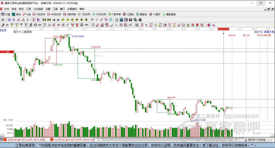Open the 公式选股 menu

(38, 9)
